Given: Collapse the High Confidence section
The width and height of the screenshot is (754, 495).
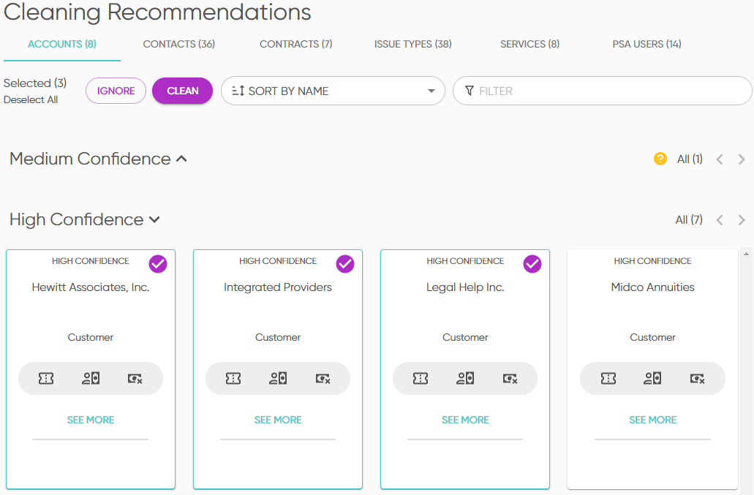Looking at the screenshot, I should point(154,219).
